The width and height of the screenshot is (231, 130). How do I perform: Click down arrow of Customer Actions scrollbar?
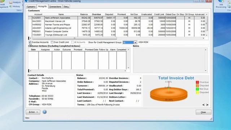[x=128, y=68]
